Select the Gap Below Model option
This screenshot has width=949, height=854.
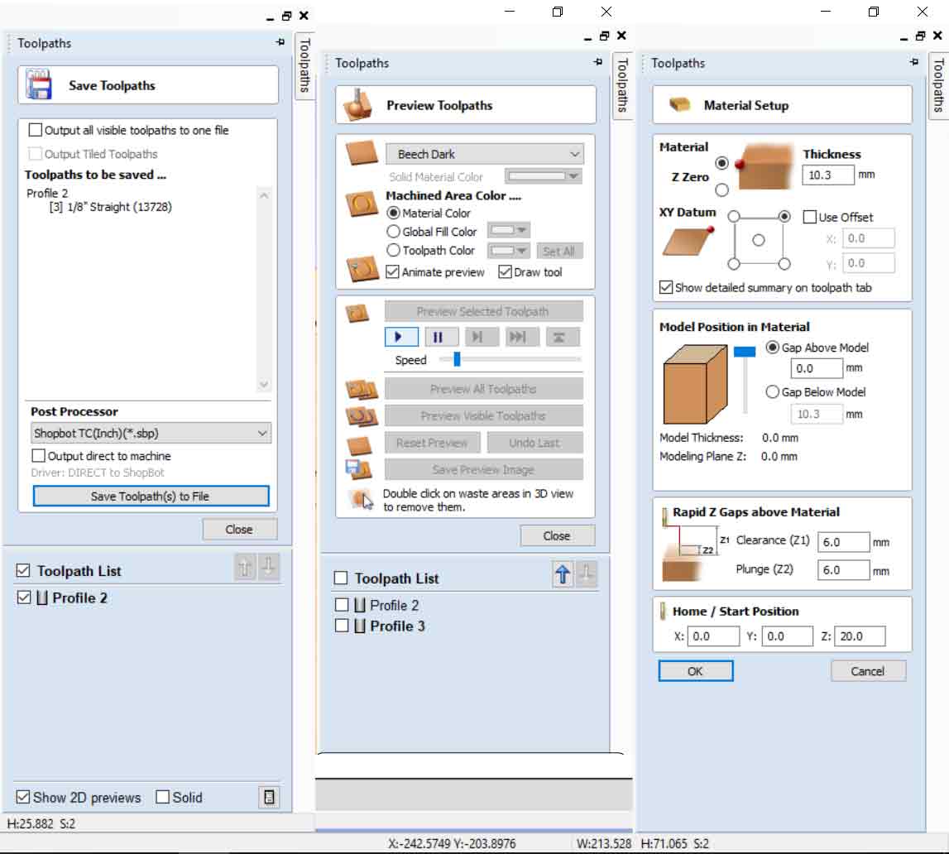point(772,391)
